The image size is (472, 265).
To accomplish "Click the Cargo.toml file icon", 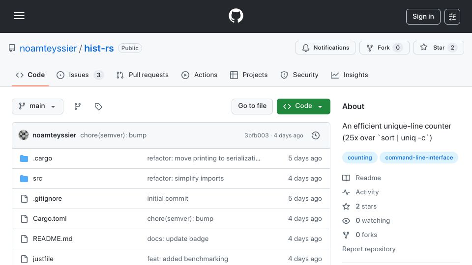I will pos(24,219).
